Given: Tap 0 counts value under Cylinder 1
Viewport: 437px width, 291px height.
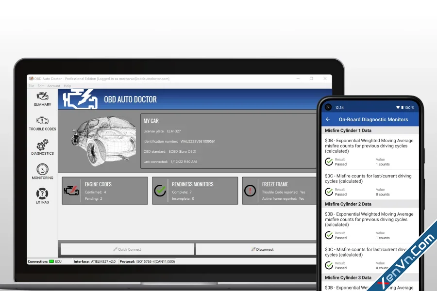Looking at the screenshot, I should tap(383, 194).
